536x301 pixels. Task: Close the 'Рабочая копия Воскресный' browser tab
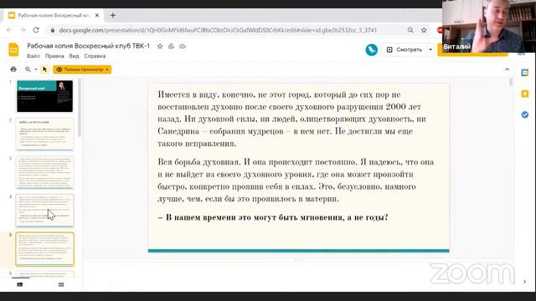coord(97,15)
